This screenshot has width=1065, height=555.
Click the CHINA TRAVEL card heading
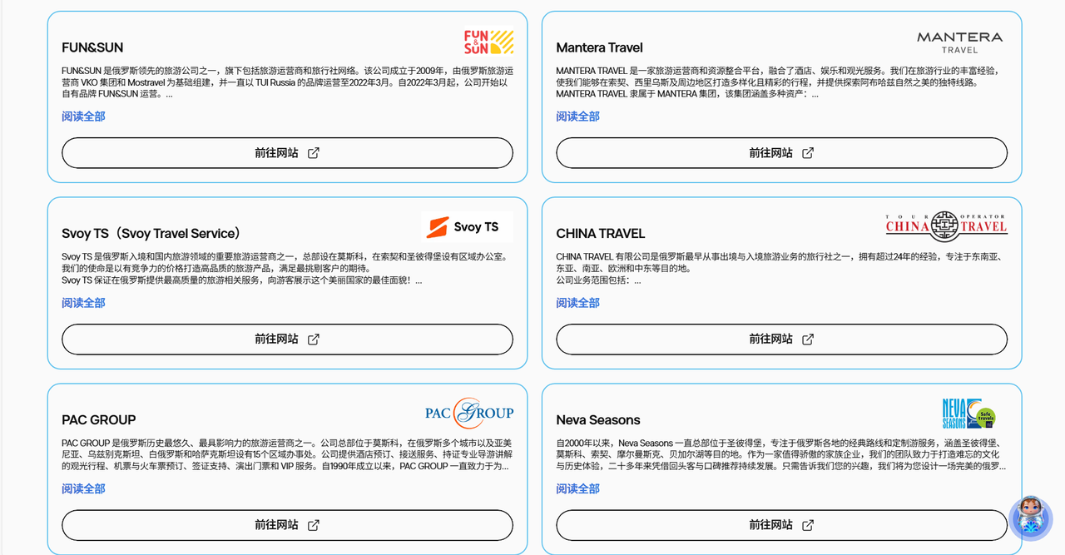[x=600, y=234]
